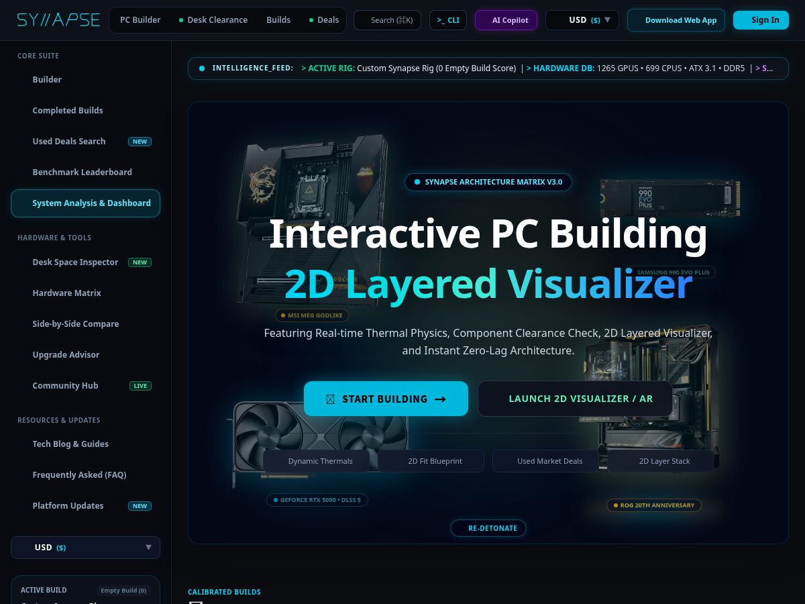Click the ACTIVE BUILD panel title
The height and width of the screenshot is (604, 805).
click(44, 591)
